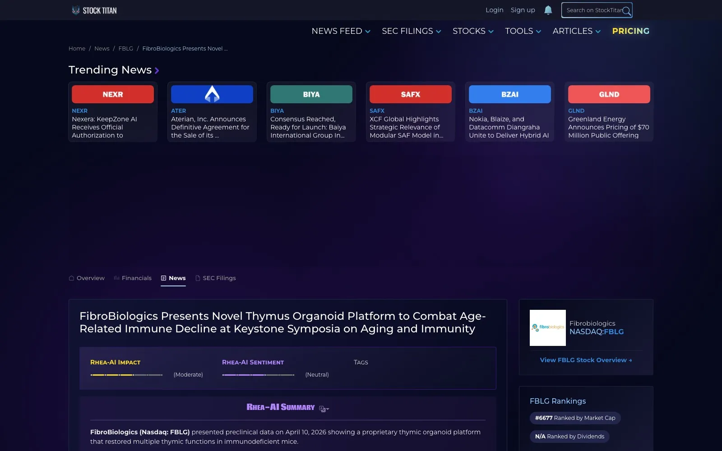The width and height of the screenshot is (722, 451).
Task: Click the BIYA green ticker banner
Action: 311,94
